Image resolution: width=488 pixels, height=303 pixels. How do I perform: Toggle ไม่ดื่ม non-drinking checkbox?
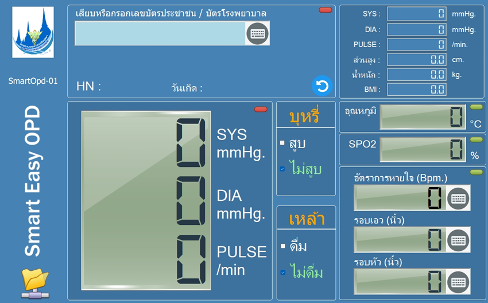[282, 273]
